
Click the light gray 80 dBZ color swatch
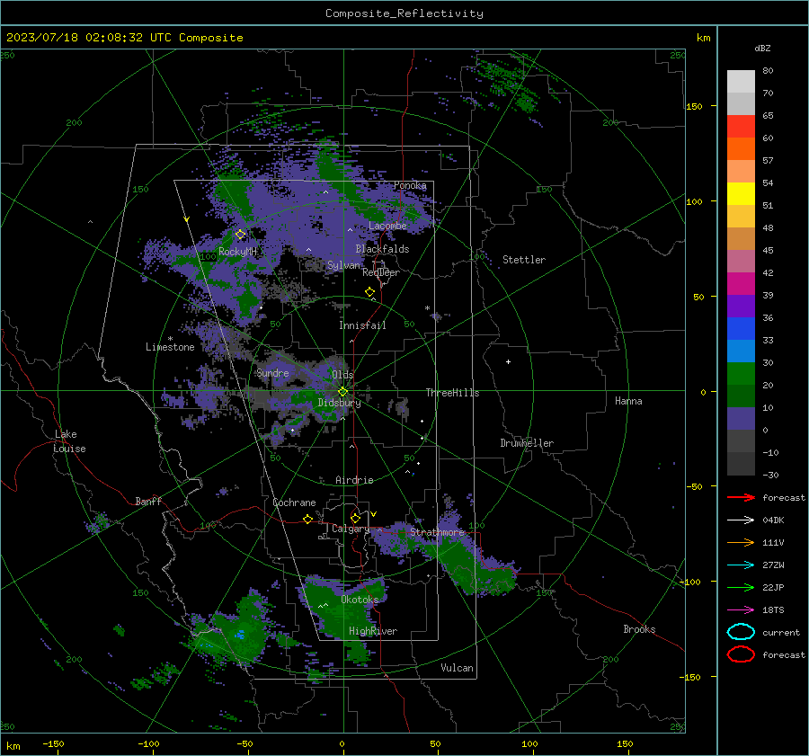741,81
